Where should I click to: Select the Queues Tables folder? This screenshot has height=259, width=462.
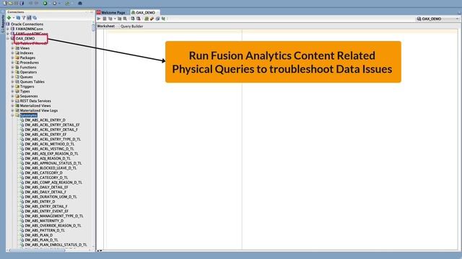[x=32, y=81]
